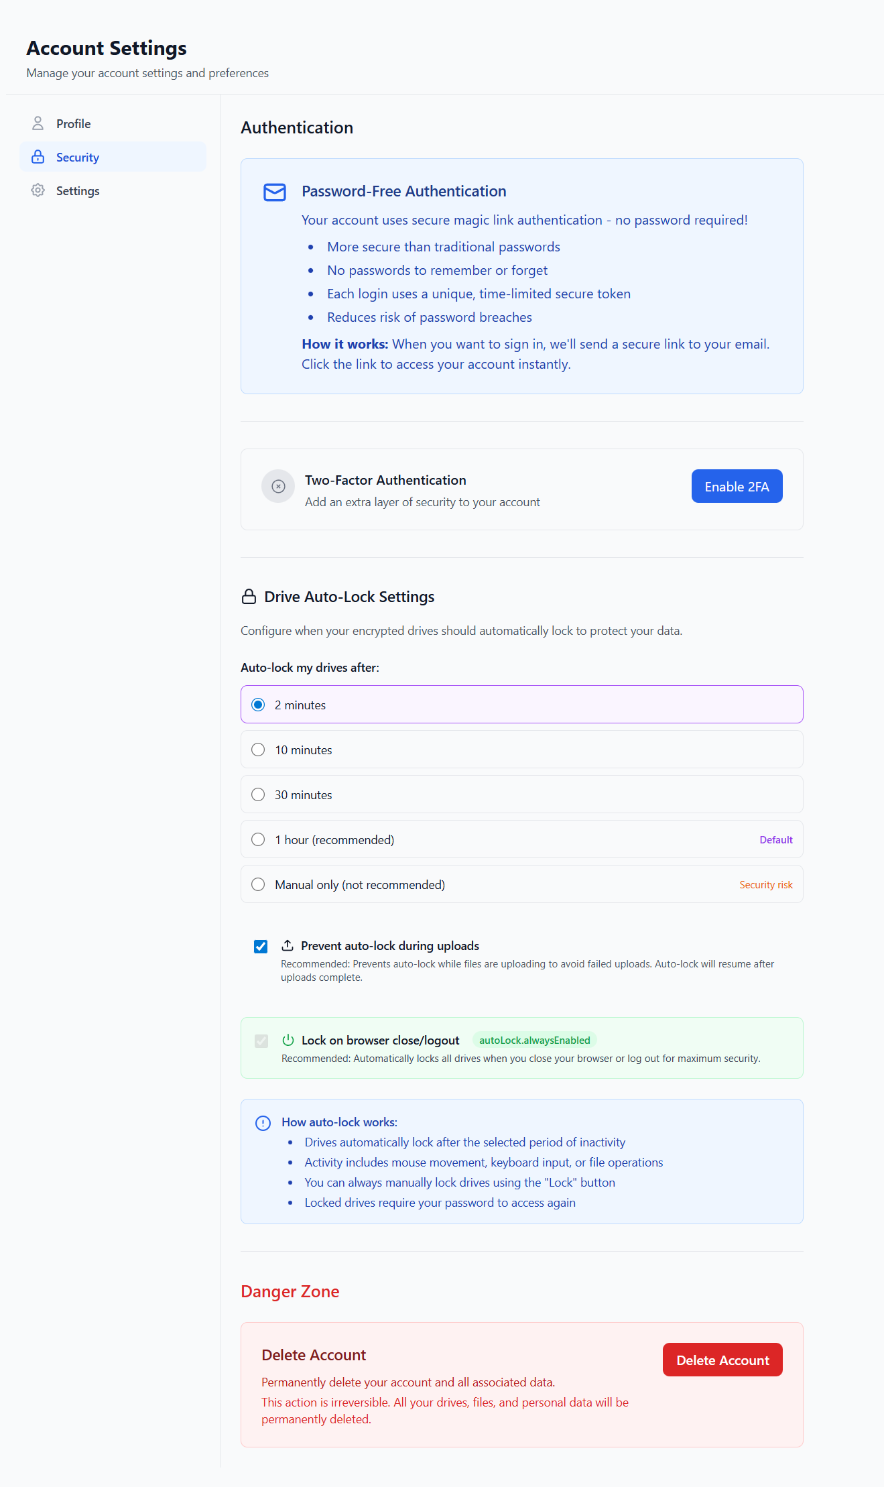Open the Profile tab in sidebar
Image resolution: width=884 pixels, height=1487 pixels.
click(73, 123)
